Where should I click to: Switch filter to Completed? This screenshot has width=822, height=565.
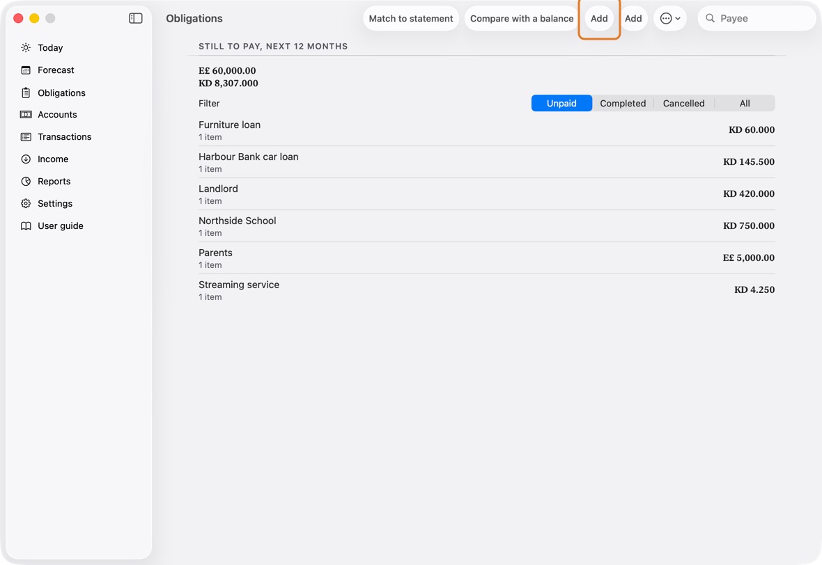(x=623, y=103)
